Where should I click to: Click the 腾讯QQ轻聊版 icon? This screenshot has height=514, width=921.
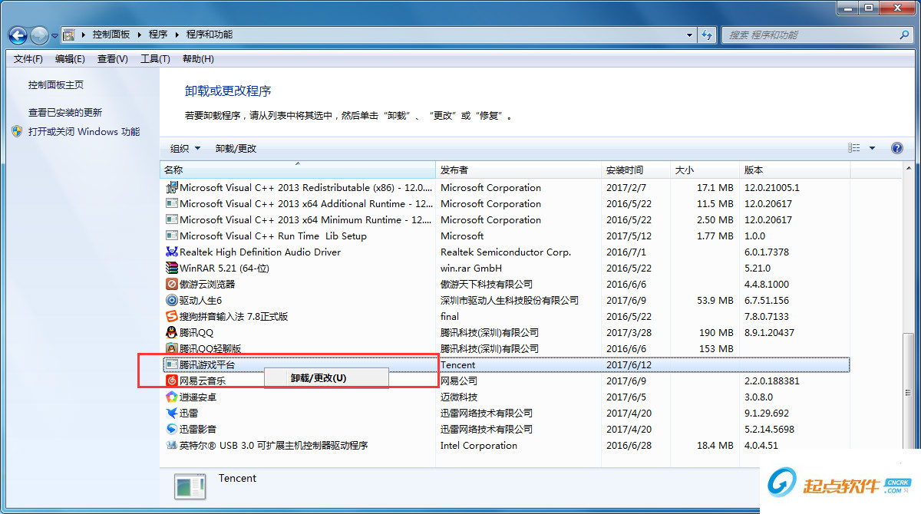(x=171, y=348)
